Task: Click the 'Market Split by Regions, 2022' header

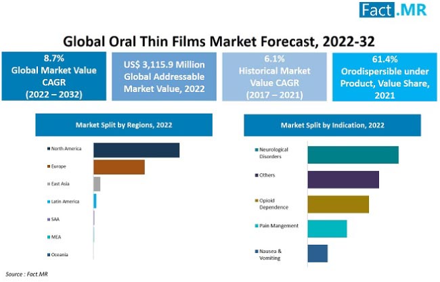Action: (124, 125)
